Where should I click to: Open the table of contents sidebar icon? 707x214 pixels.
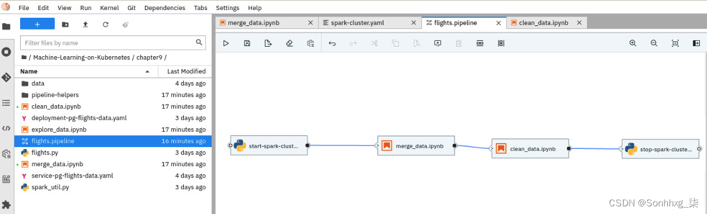[x=7, y=103]
